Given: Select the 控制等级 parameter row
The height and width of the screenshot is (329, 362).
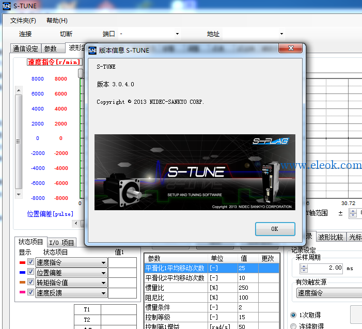Looking at the screenshot, I should (x=212, y=317).
